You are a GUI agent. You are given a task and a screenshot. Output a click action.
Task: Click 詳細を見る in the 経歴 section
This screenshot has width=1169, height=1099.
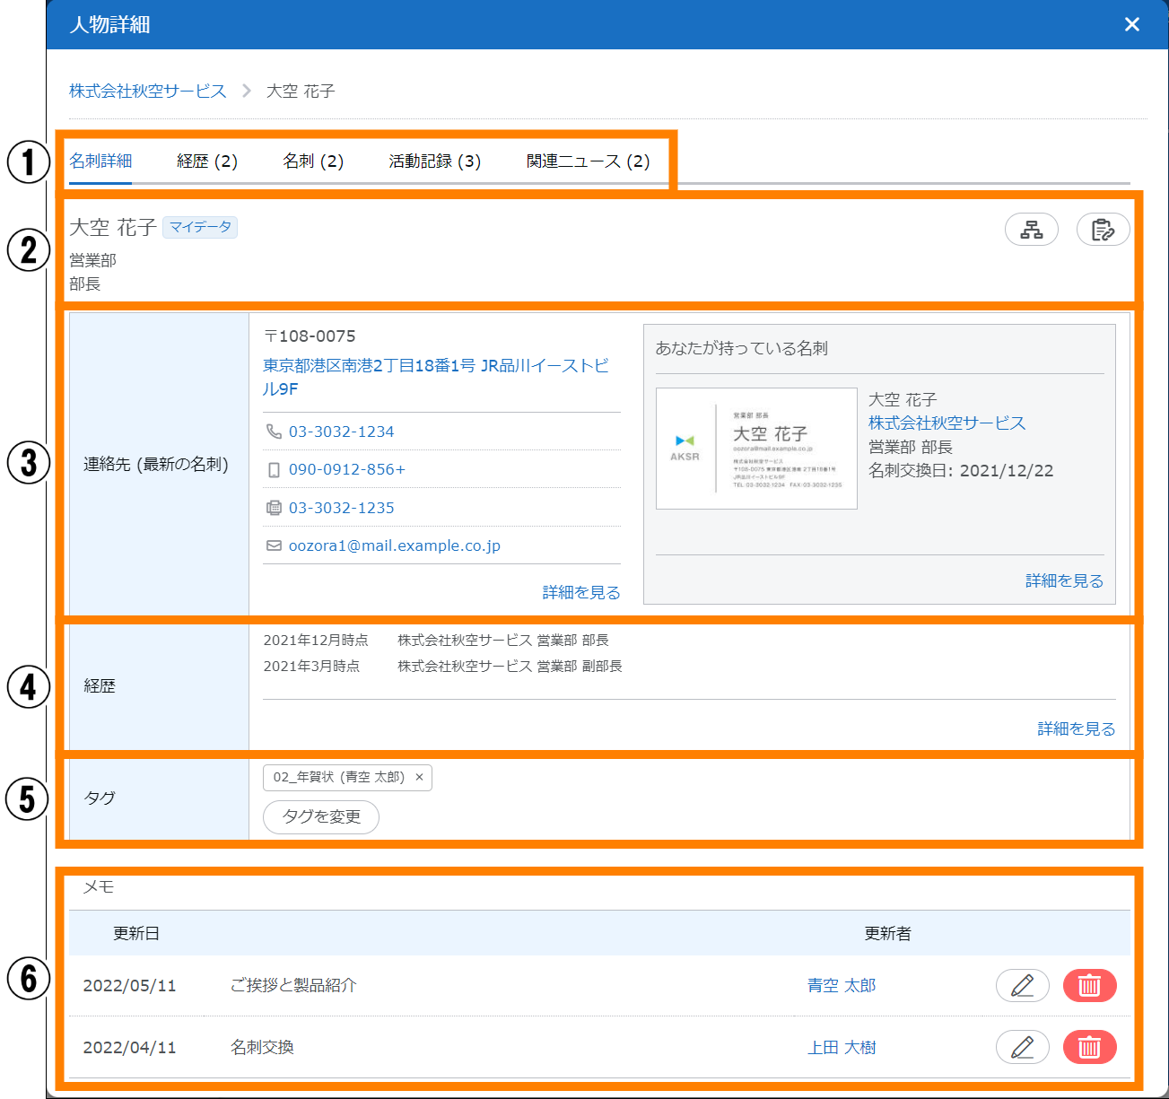tap(1076, 728)
